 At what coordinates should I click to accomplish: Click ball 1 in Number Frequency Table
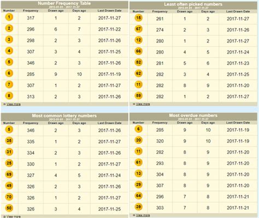click(9, 17)
